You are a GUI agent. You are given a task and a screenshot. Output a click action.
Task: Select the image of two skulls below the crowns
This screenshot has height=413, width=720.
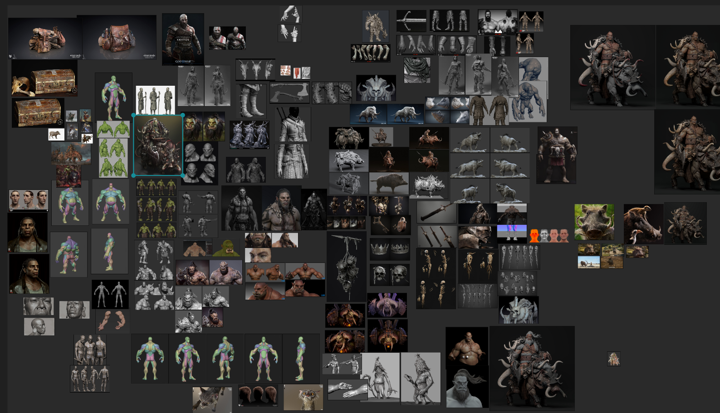(x=390, y=274)
